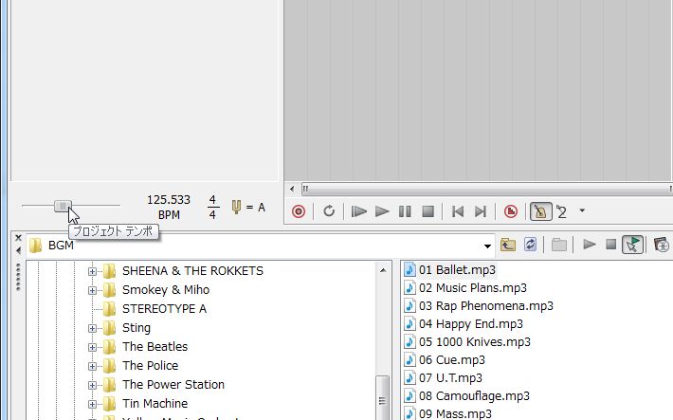
Task: Expand The Power Station folder node
Action: point(92,385)
